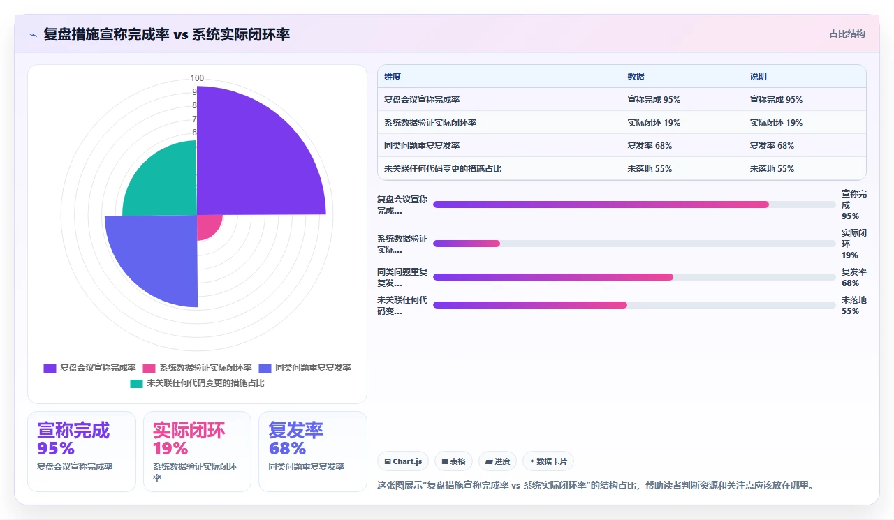This screenshot has height=520, width=894.
Task: Select the 实际闭环 19% data card
Action: click(197, 452)
